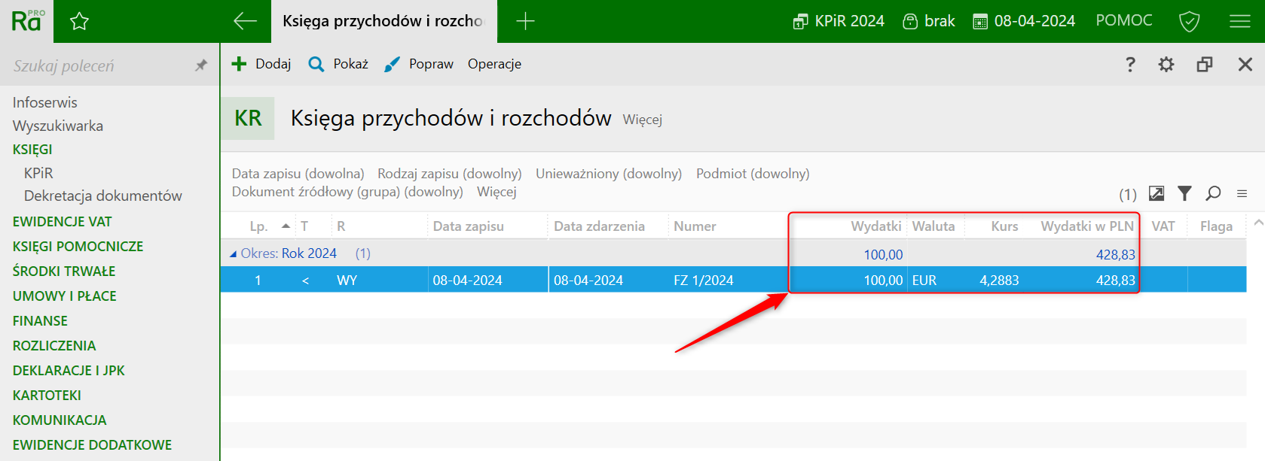Viewport: 1265px width, 461px height.
Task: Edit the entry with Popraw
Action: pyautogui.click(x=418, y=64)
